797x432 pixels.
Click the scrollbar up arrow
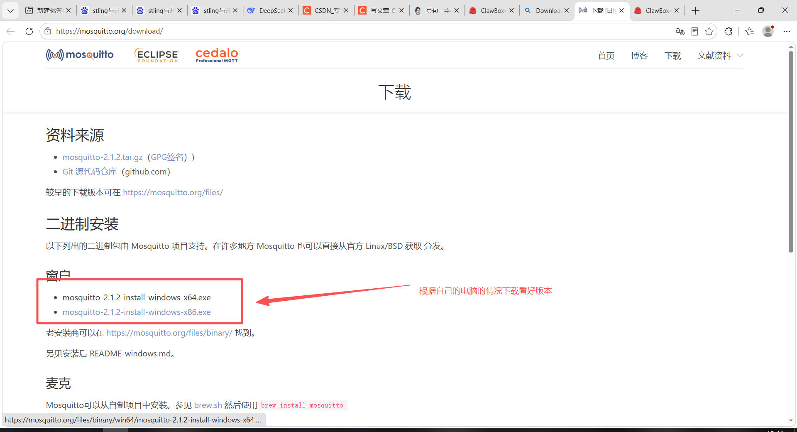791,47
